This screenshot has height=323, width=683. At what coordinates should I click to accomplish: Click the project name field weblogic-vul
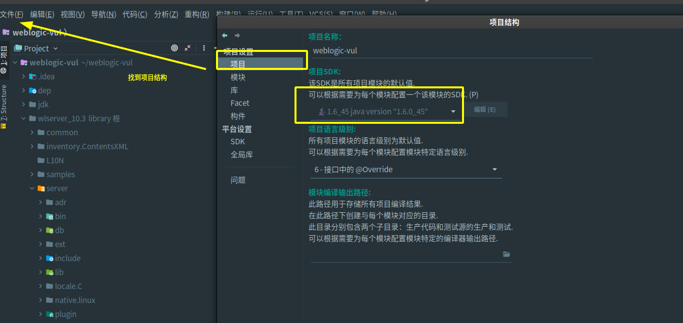(x=450, y=50)
